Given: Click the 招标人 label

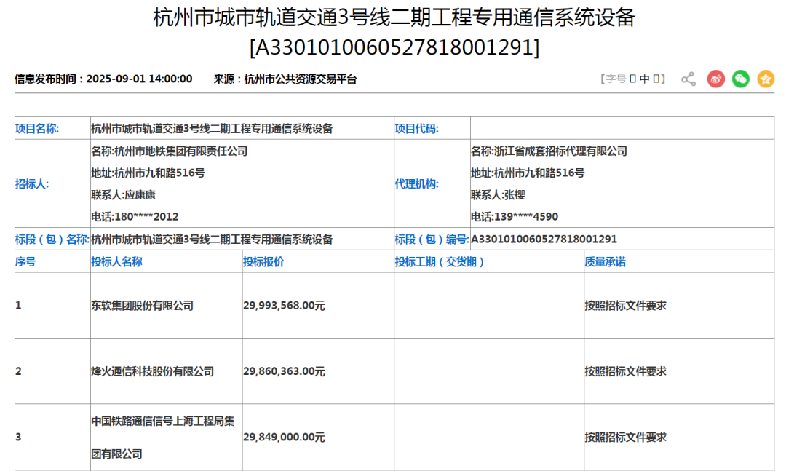Looking at the screenshot, I should [x=32, y=184].
